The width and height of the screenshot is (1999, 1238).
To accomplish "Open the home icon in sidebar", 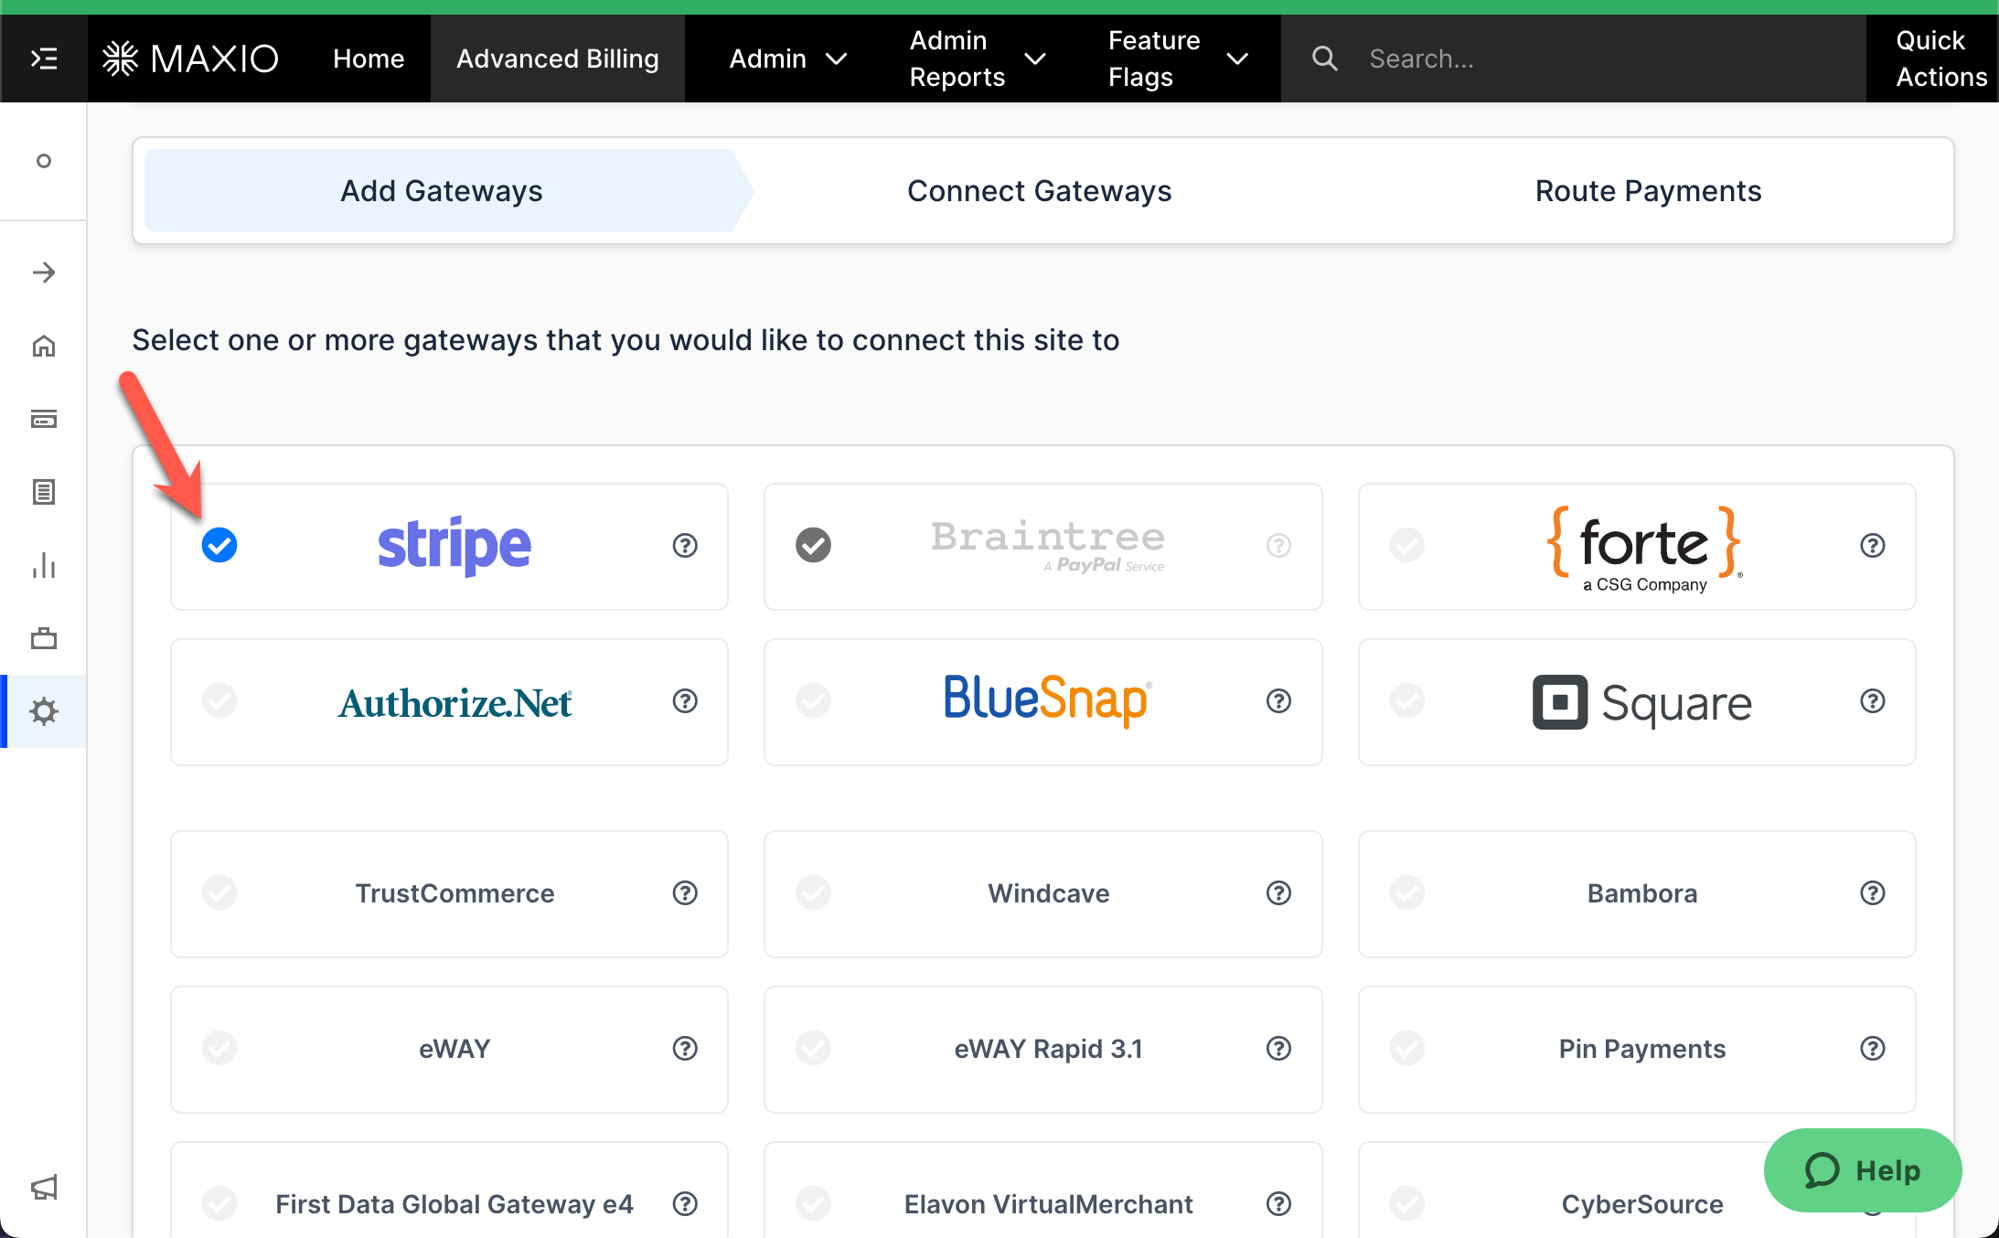I will [x=44, y=346].
